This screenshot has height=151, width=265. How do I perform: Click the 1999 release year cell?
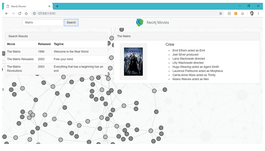pyautogui.click(x=41, y=52)
